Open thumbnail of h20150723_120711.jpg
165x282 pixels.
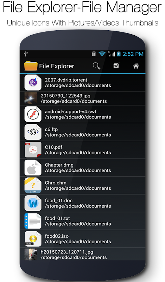(31, 254)
